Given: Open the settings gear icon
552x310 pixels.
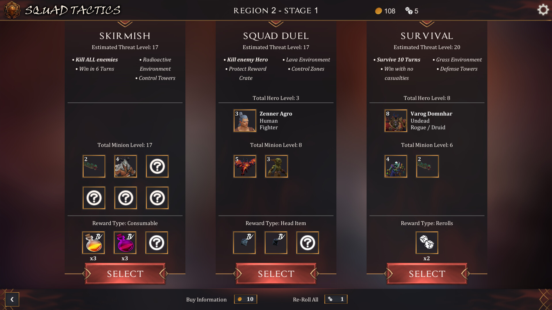Looking at the screenshot, I should tap(543, 10).
